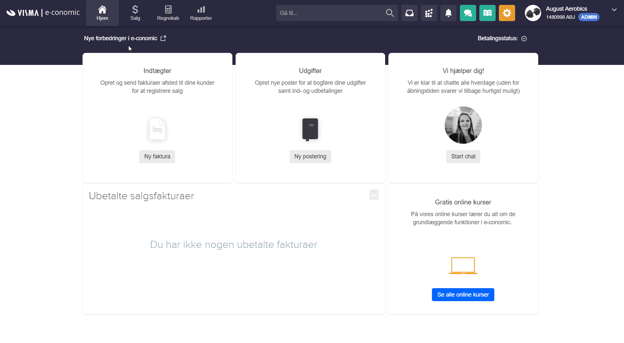This screenshot has height=343, width=624.
Task: Open the notifications bell
Action: point(448,13)
